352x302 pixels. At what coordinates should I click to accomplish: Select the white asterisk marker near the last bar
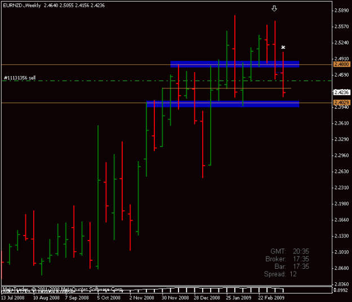283,47
